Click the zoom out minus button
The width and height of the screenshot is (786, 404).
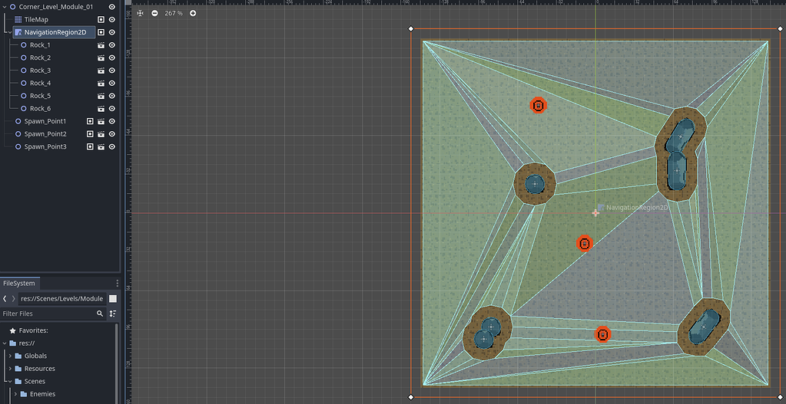(x=154, y=13)
